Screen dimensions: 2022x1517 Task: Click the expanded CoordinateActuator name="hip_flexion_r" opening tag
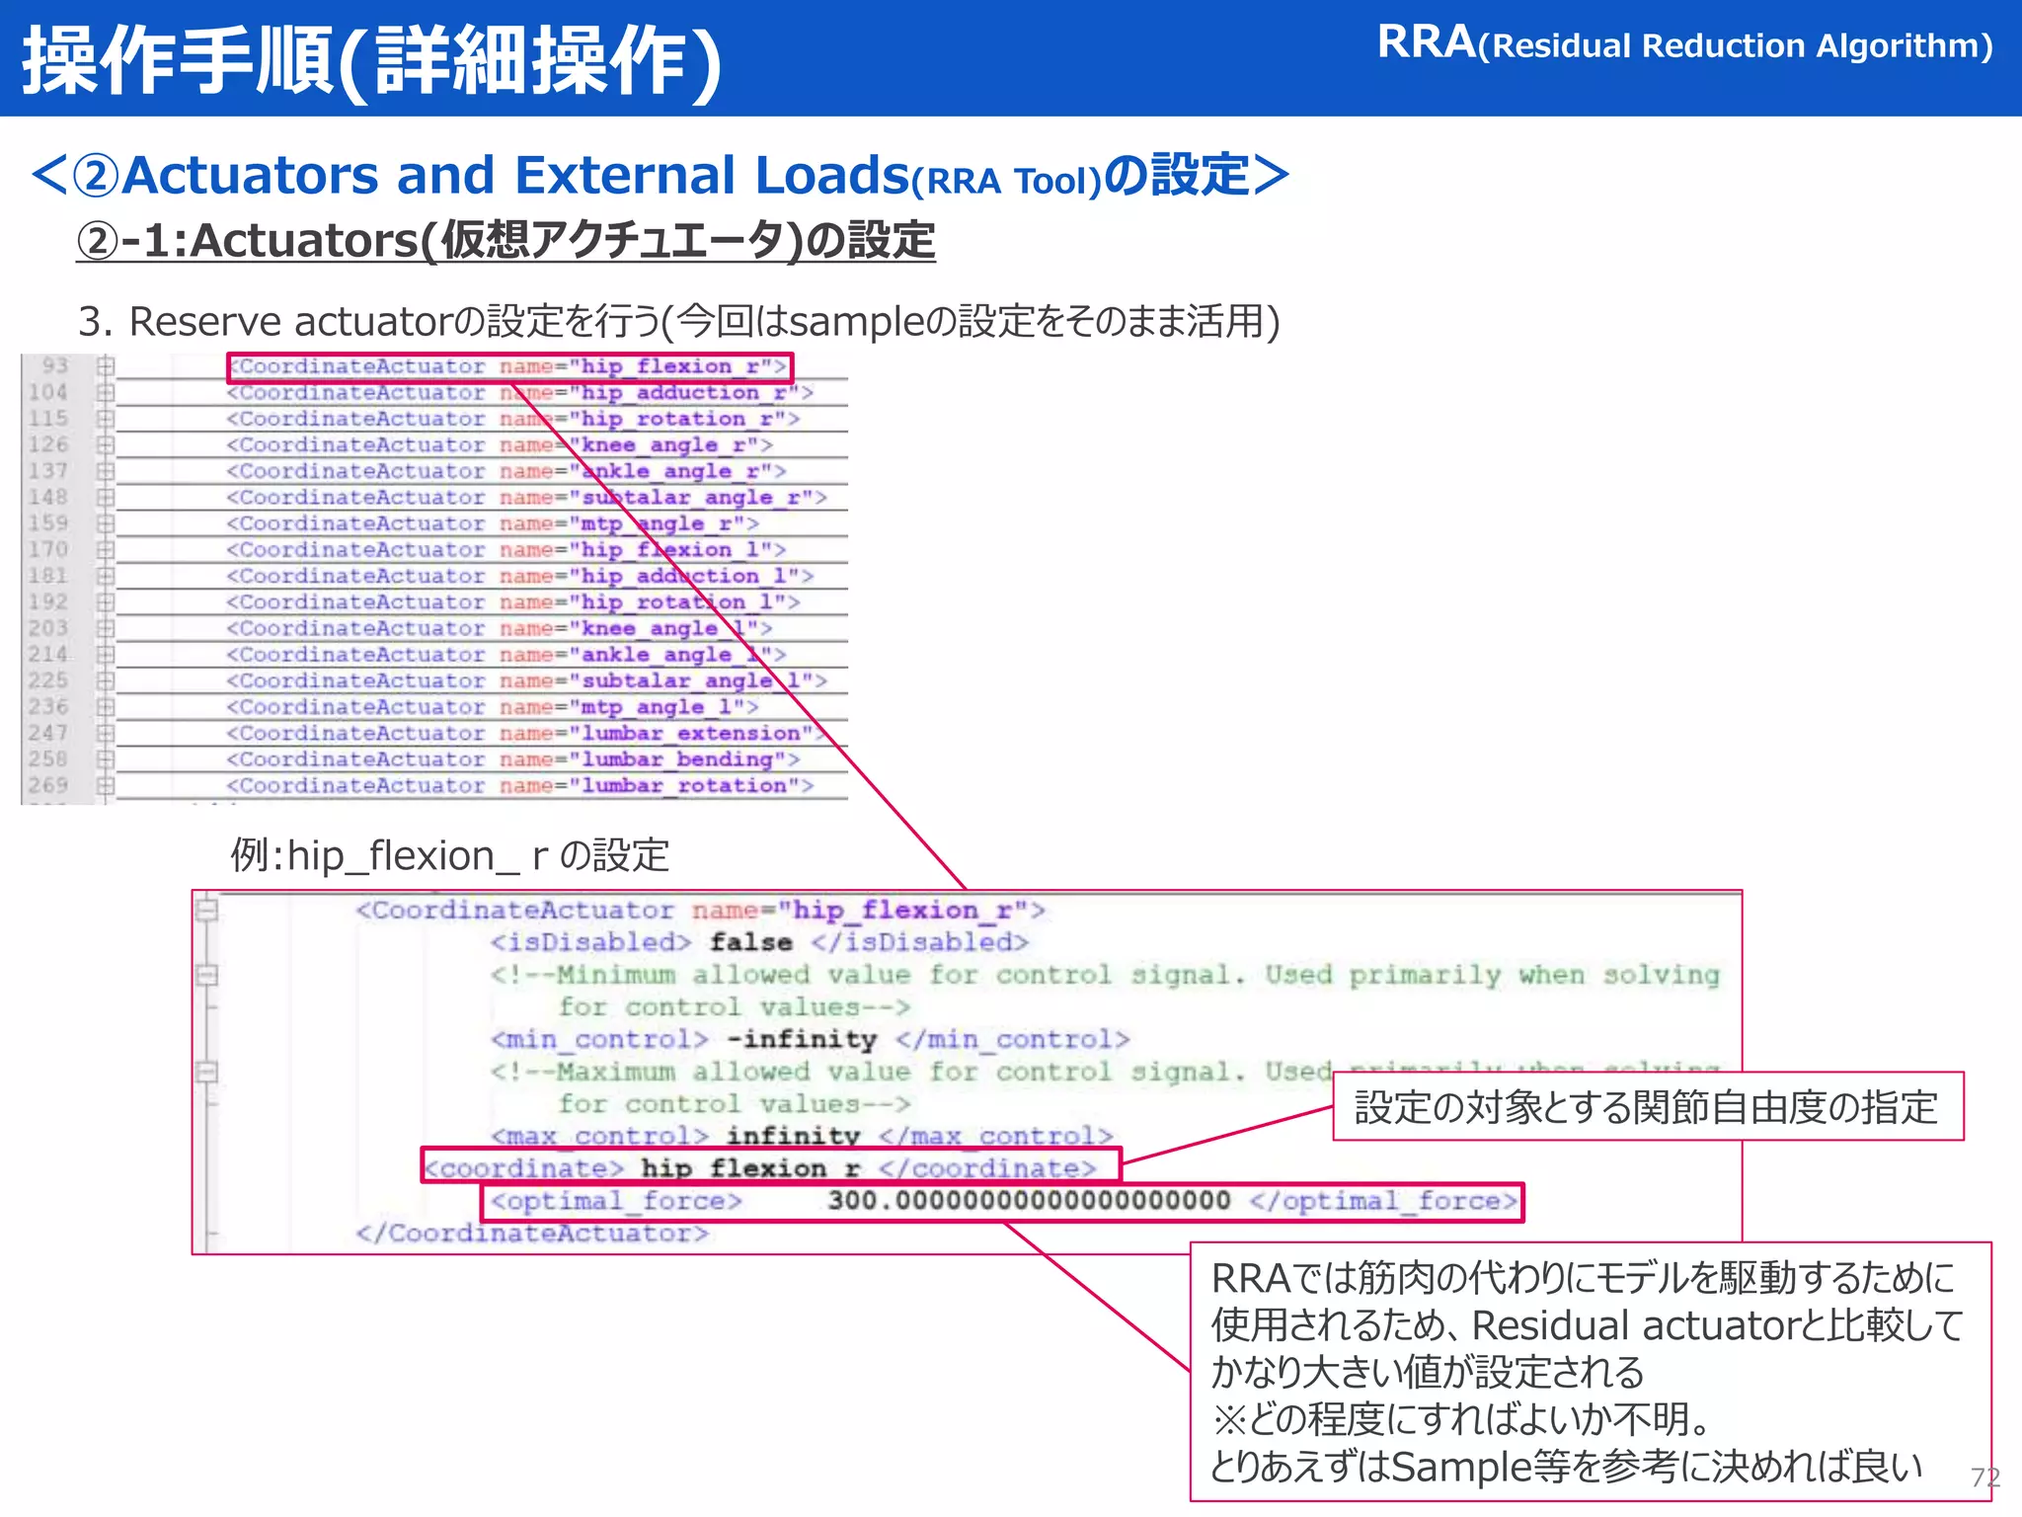[x=700, y=910]
